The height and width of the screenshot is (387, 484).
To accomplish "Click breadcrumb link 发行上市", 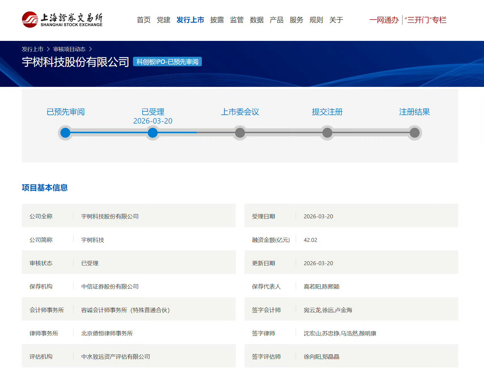I will [32, 49].
